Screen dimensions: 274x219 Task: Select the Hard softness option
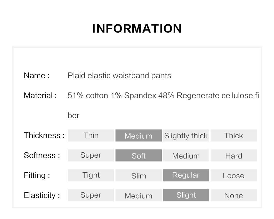(x=234, y=156)
